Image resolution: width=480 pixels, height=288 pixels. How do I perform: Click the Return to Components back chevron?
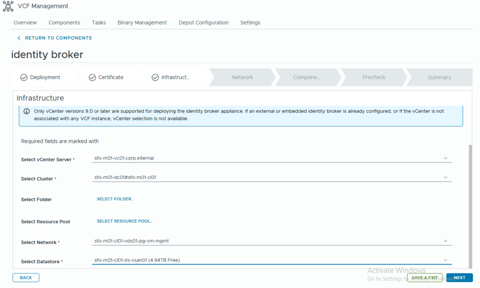pos(19,38)
